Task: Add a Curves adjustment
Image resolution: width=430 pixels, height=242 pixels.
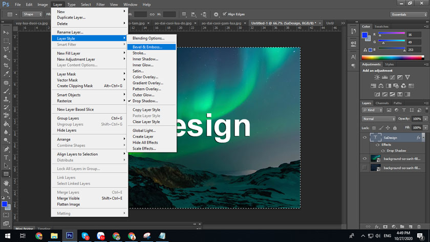Action: pyautogui.click(x=393, y=77)
